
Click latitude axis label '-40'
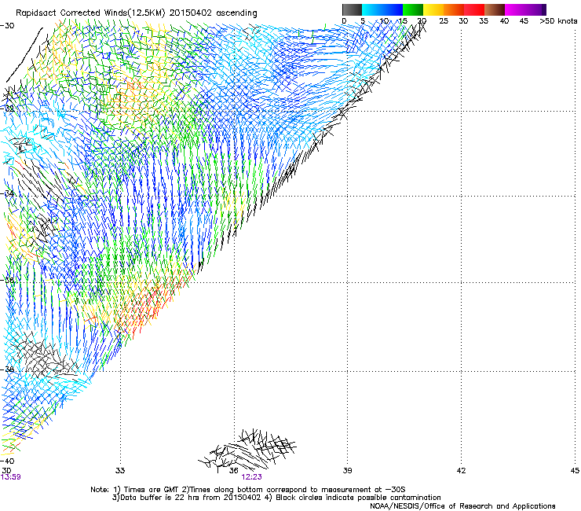point(7,461)
